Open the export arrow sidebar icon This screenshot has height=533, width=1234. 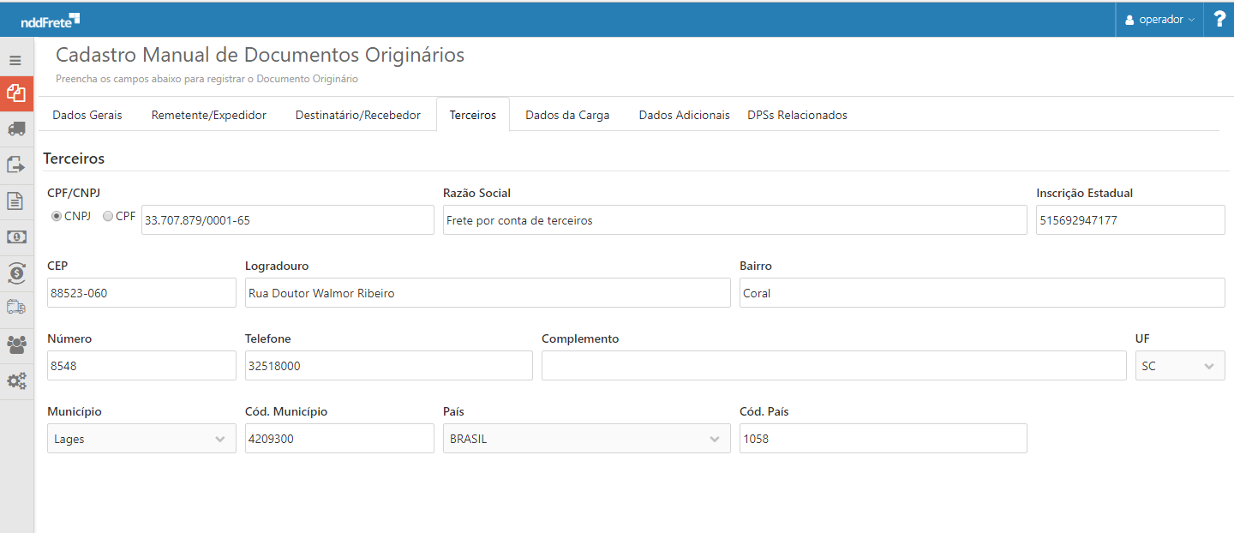16,165
